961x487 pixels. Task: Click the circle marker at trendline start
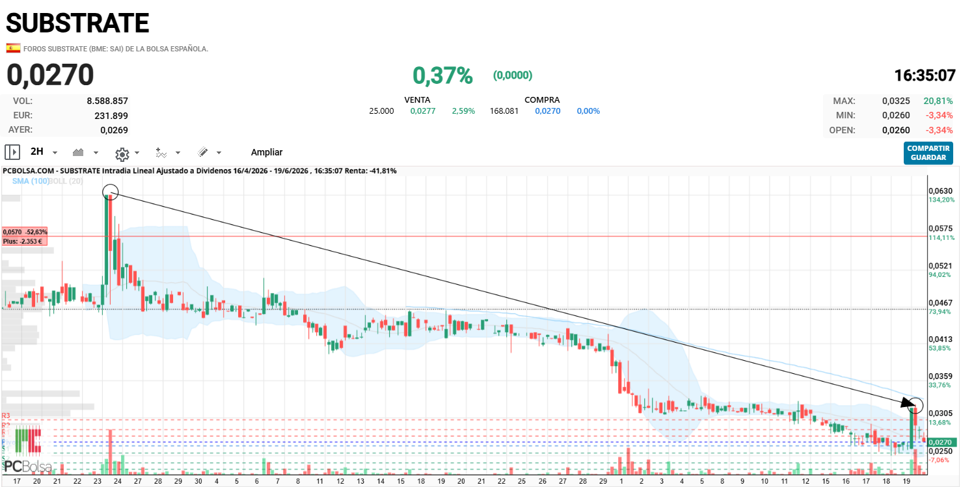pyautogui.click(x=111, y=191)
